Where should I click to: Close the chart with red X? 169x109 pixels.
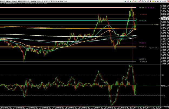(x=168, y=1)
